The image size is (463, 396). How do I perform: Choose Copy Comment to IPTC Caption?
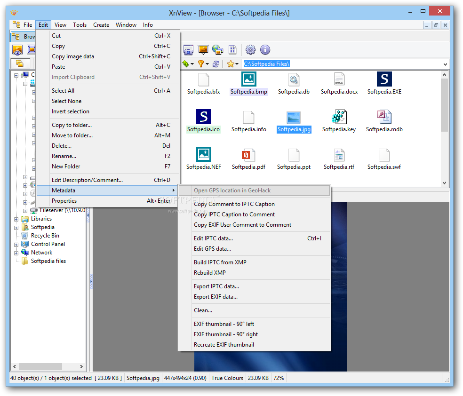[x=254, y=204]
